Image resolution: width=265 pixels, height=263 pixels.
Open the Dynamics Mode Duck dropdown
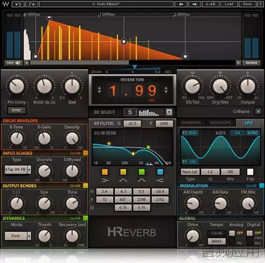(x=29, y=236)
